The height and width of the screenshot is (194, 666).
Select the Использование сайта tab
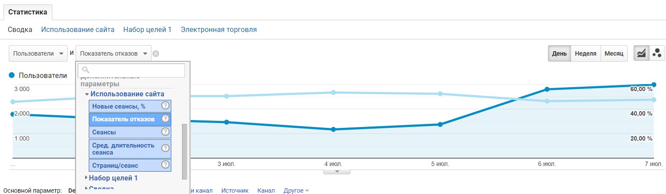pos(78,30)
